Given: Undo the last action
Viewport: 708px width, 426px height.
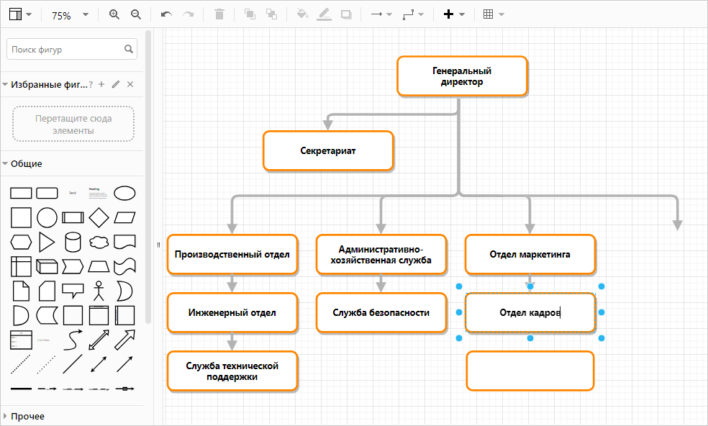Looking at the screenshot, I should (166, 14).
